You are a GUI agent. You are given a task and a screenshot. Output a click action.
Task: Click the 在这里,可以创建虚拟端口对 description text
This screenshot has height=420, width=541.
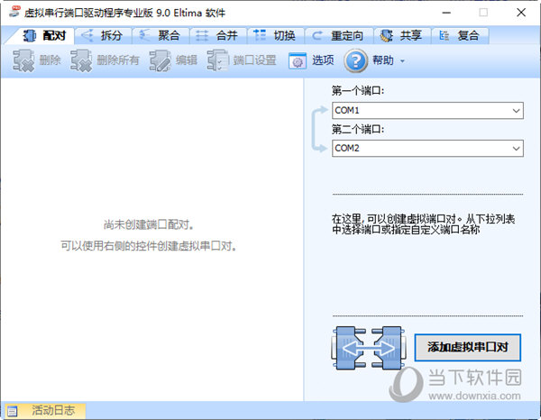coord(424,224)
